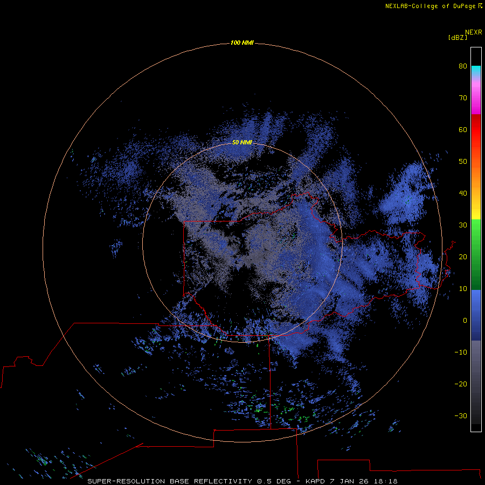Image resolution: width=485 pixels, height=485 pixels.
Task: Click the KAPD station identifier in caption
Action: [x=315, y=481]
